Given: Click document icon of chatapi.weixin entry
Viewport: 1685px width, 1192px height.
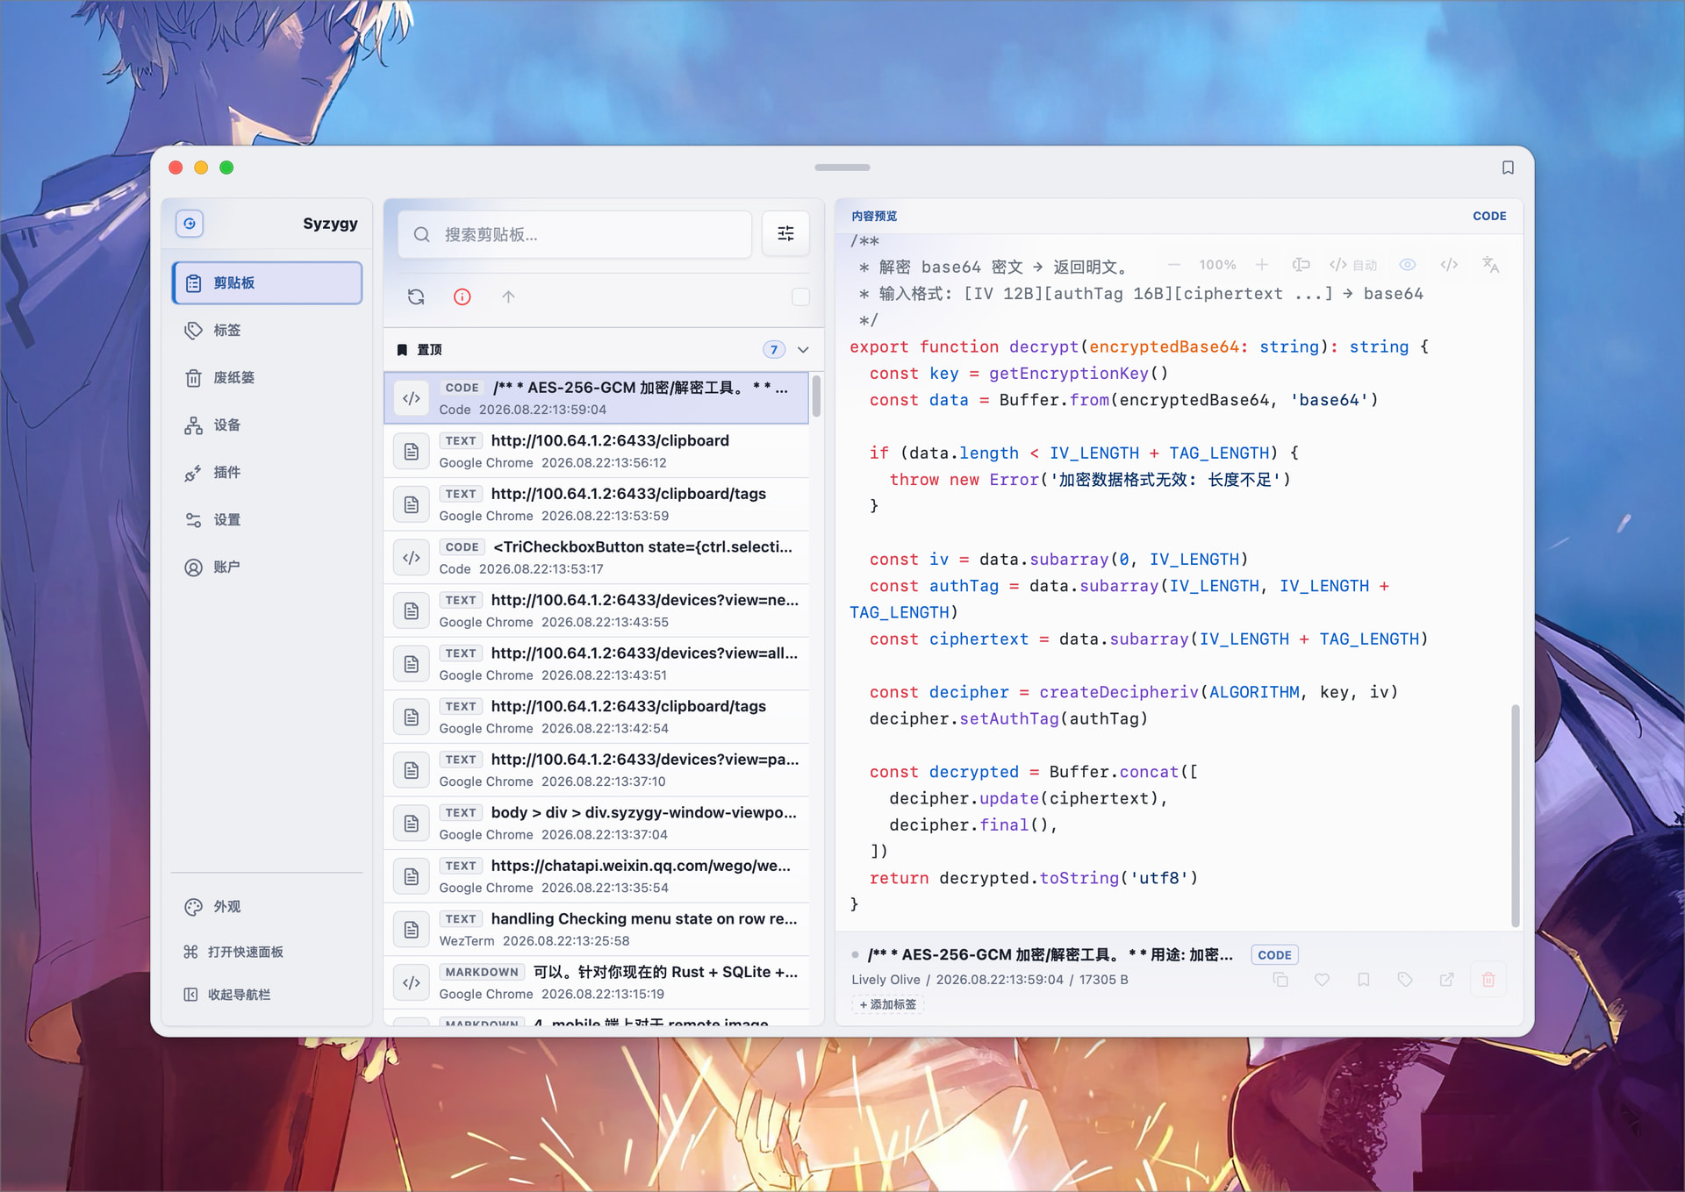Looking at the screenshot, I should coord(412,876).
